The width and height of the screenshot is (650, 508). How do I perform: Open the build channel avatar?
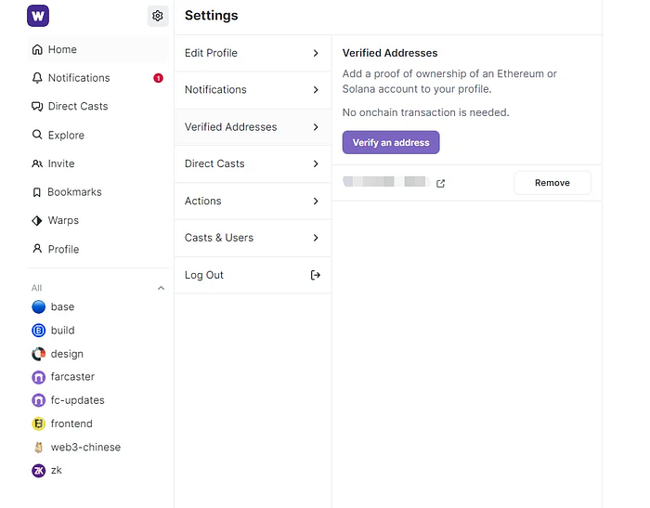tap(39, 331)
